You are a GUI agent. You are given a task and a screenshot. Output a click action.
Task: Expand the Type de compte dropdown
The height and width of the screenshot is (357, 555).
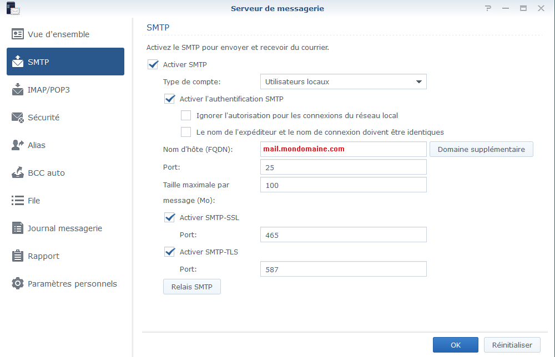[x=343, y=82]
